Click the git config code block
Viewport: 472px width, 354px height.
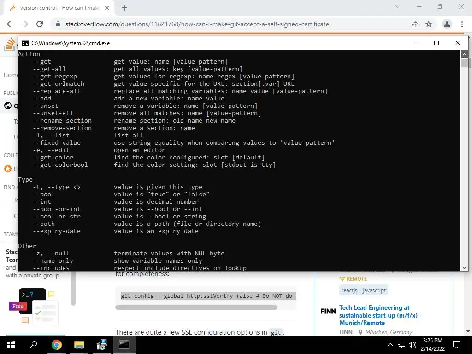coord(206,296)
